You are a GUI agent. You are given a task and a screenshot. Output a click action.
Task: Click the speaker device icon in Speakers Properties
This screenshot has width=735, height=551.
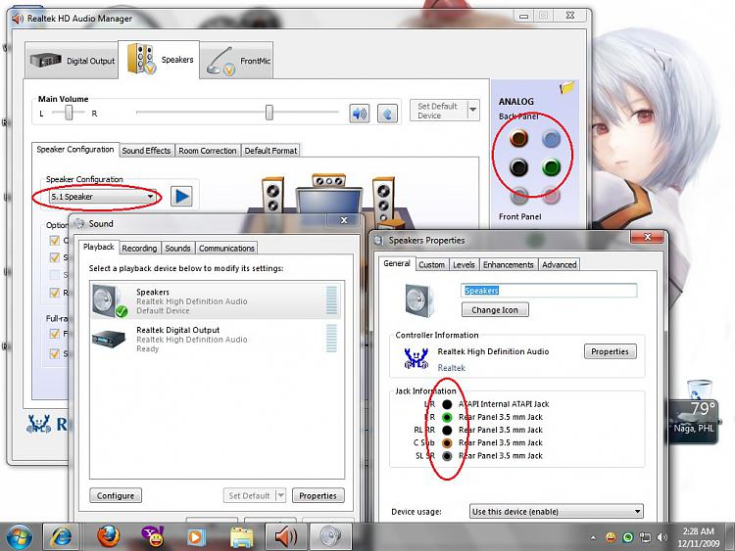(x=419, y=300)
